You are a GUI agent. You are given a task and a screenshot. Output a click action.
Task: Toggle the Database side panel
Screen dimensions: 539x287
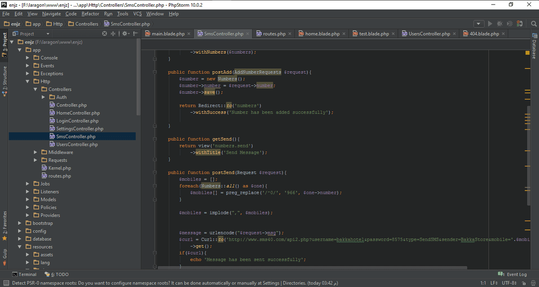pyautogui.click(x=534, y=46)
